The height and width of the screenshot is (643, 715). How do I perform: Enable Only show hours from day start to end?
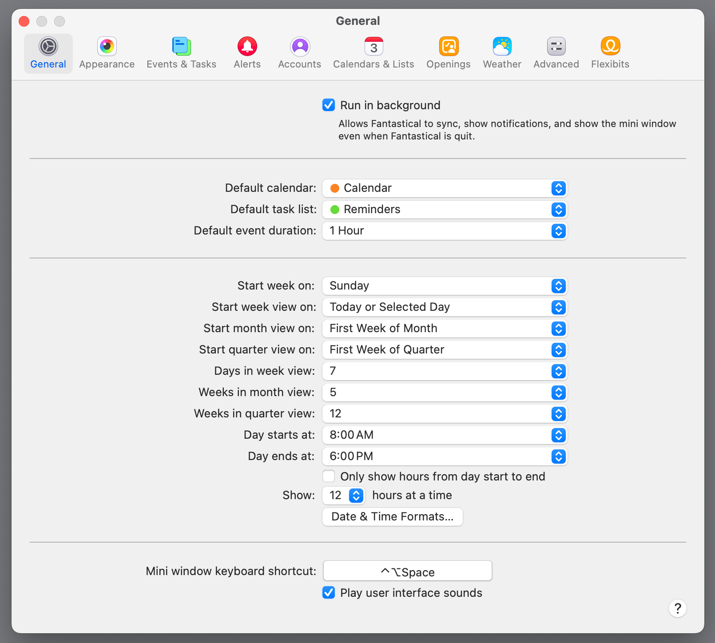click(x=329, y=476)
